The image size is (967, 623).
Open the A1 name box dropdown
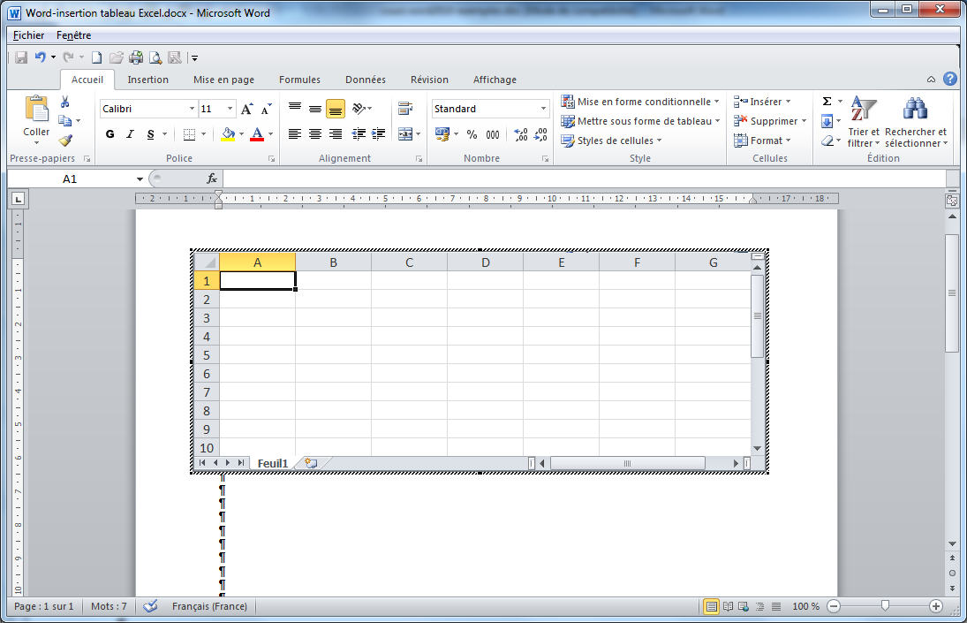[x=140, y=179]
